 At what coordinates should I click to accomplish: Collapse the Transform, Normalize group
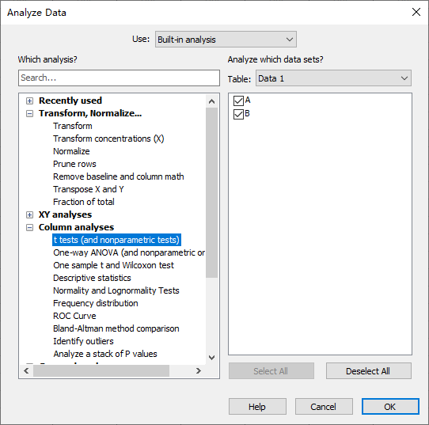pos(29,113)
